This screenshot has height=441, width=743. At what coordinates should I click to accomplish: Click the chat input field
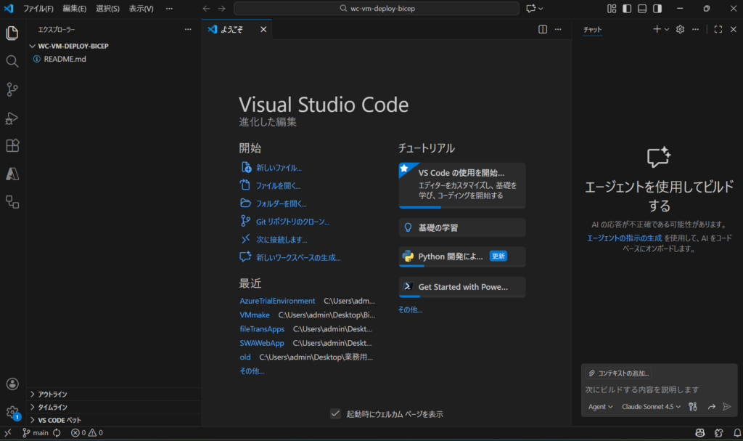659,390
